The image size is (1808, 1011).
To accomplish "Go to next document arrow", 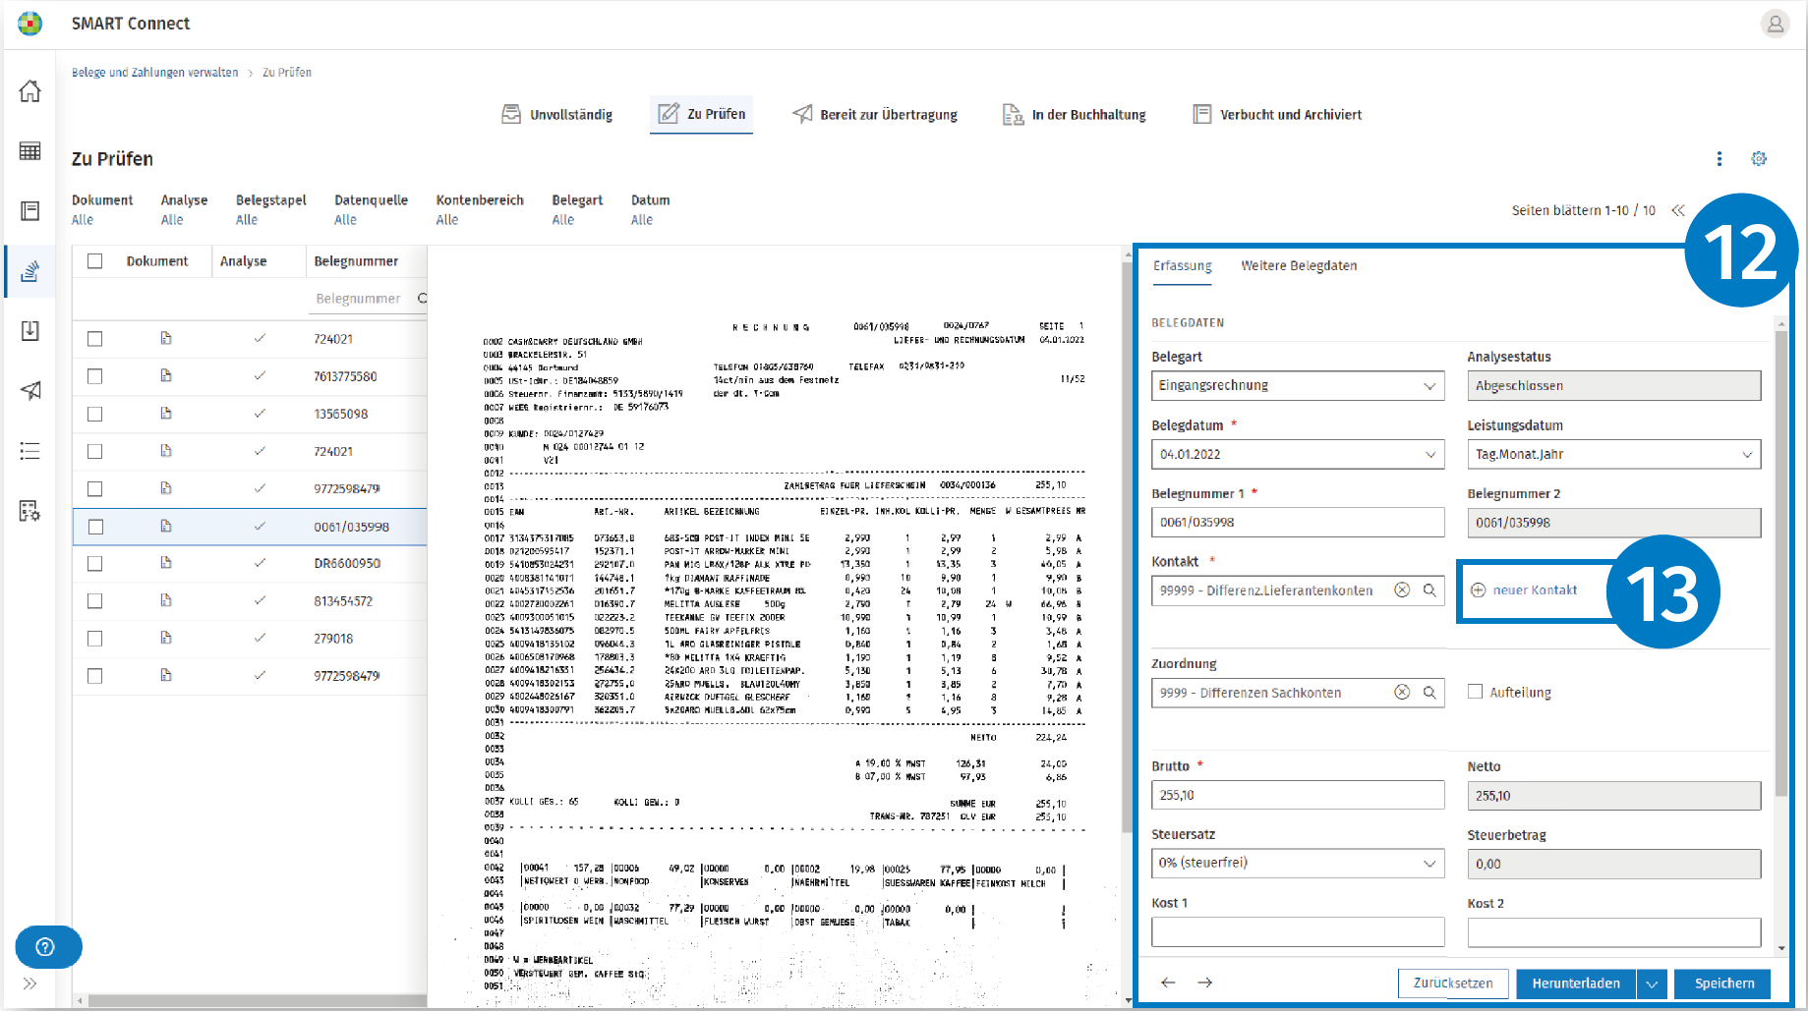I will pos(1205,983).
